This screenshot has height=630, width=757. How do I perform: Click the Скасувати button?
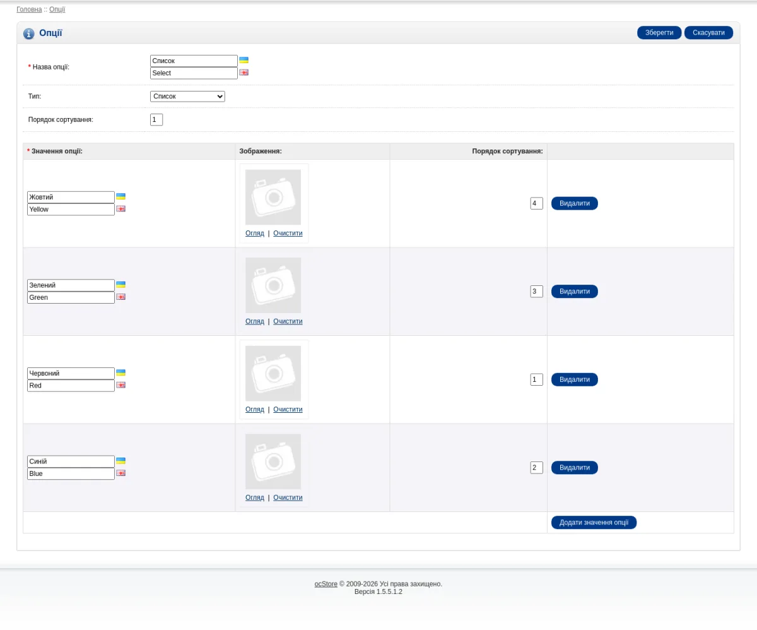tap(708, 33)
